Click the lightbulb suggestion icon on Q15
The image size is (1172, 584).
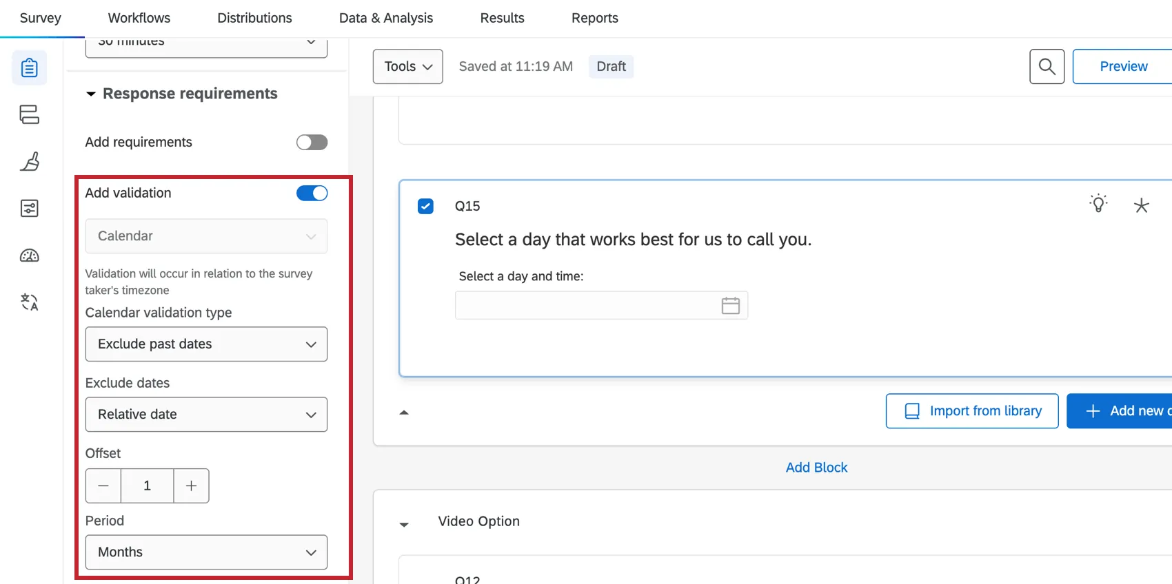pyautogui.click(x=1098, y=204)
